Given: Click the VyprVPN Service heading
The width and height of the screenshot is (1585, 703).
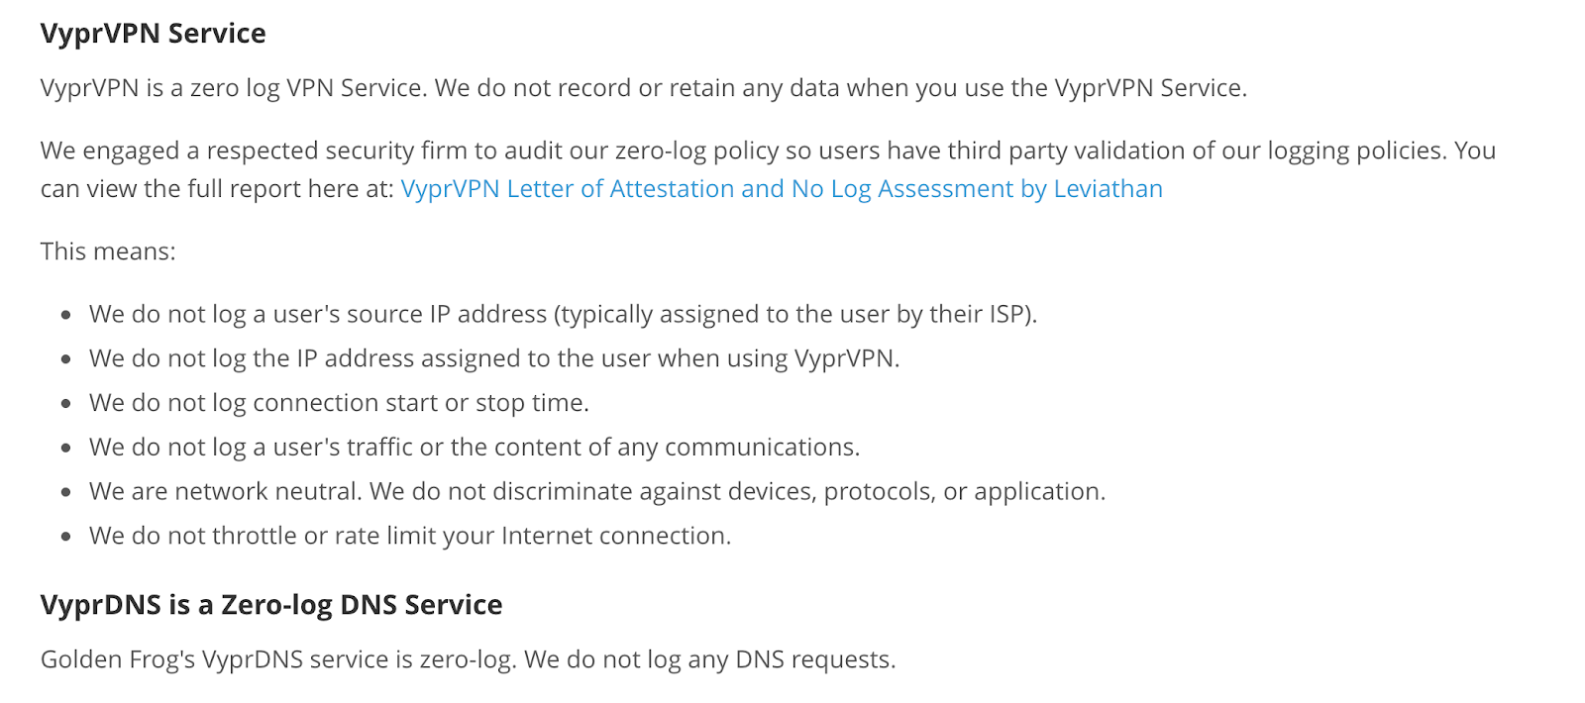Looking at the screenshot, I should click(x=154, y=34).
